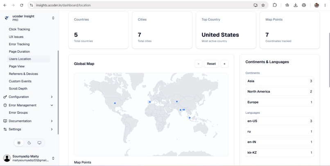Reload the page
The height and width of the screenshot is (166, 330).
[21, 5]
